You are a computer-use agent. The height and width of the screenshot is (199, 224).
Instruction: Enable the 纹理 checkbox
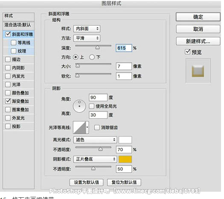[x=14, y=51]
